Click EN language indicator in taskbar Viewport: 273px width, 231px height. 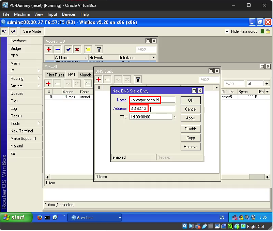tap(222, 217)
